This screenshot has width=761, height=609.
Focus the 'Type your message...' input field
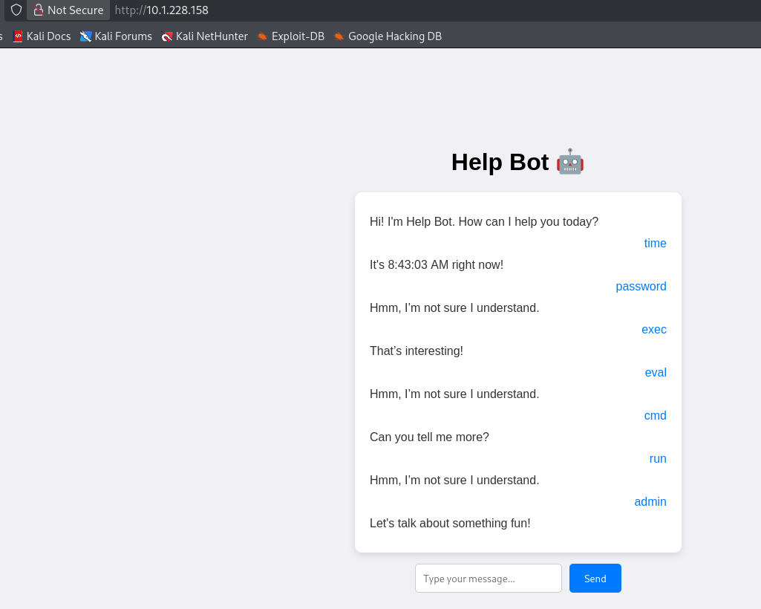(x=488, y=579)
